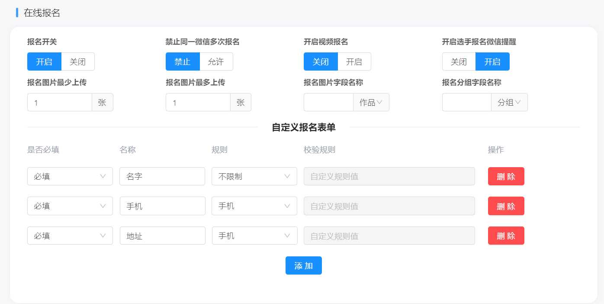Focus the maximum image upload count field
The width and height of the screenshot is (604, 304).
point(198,103)
